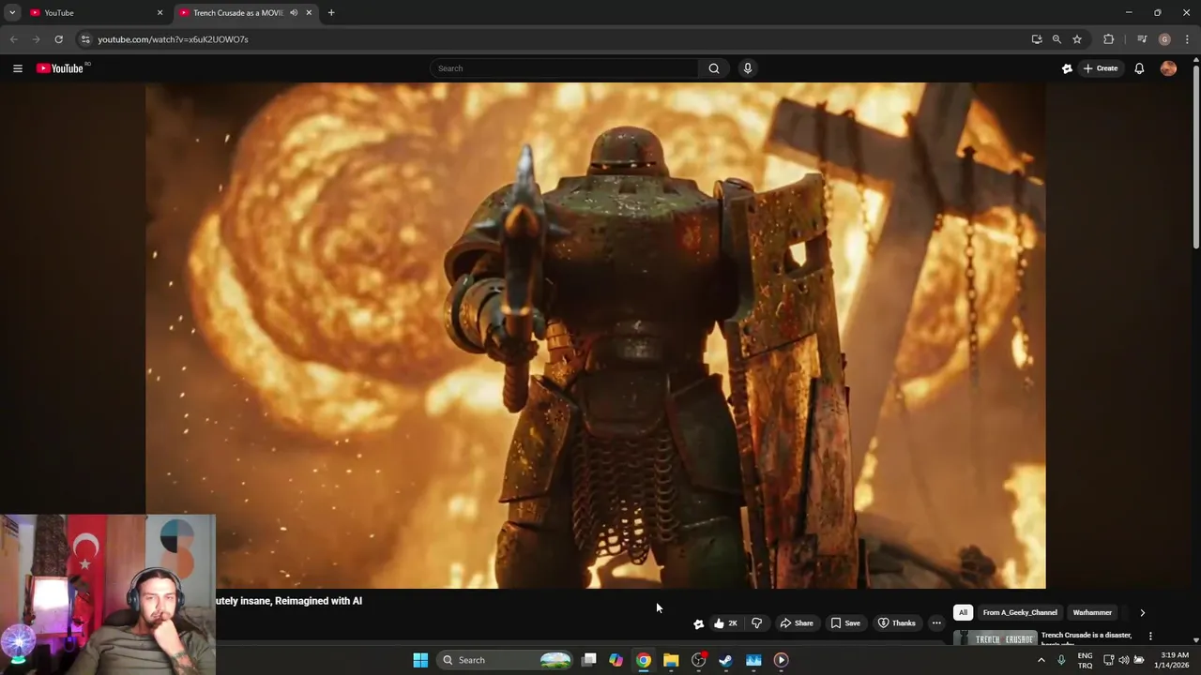Start voice search with microphone icon
1201x675 pixels.
click(748, 68)
